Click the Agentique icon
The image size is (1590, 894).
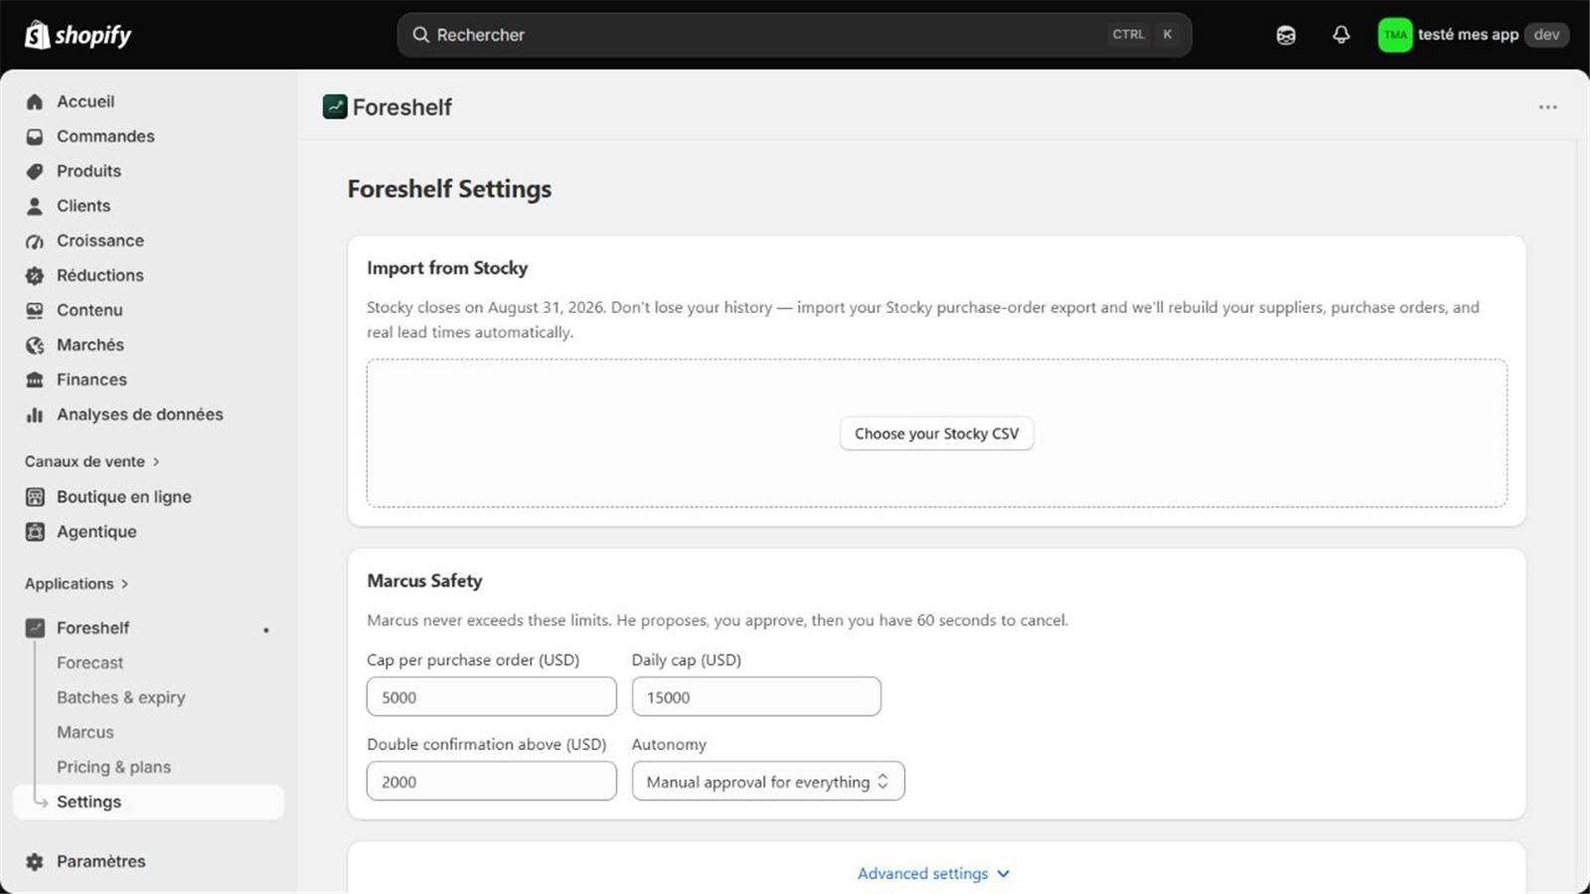35,531
